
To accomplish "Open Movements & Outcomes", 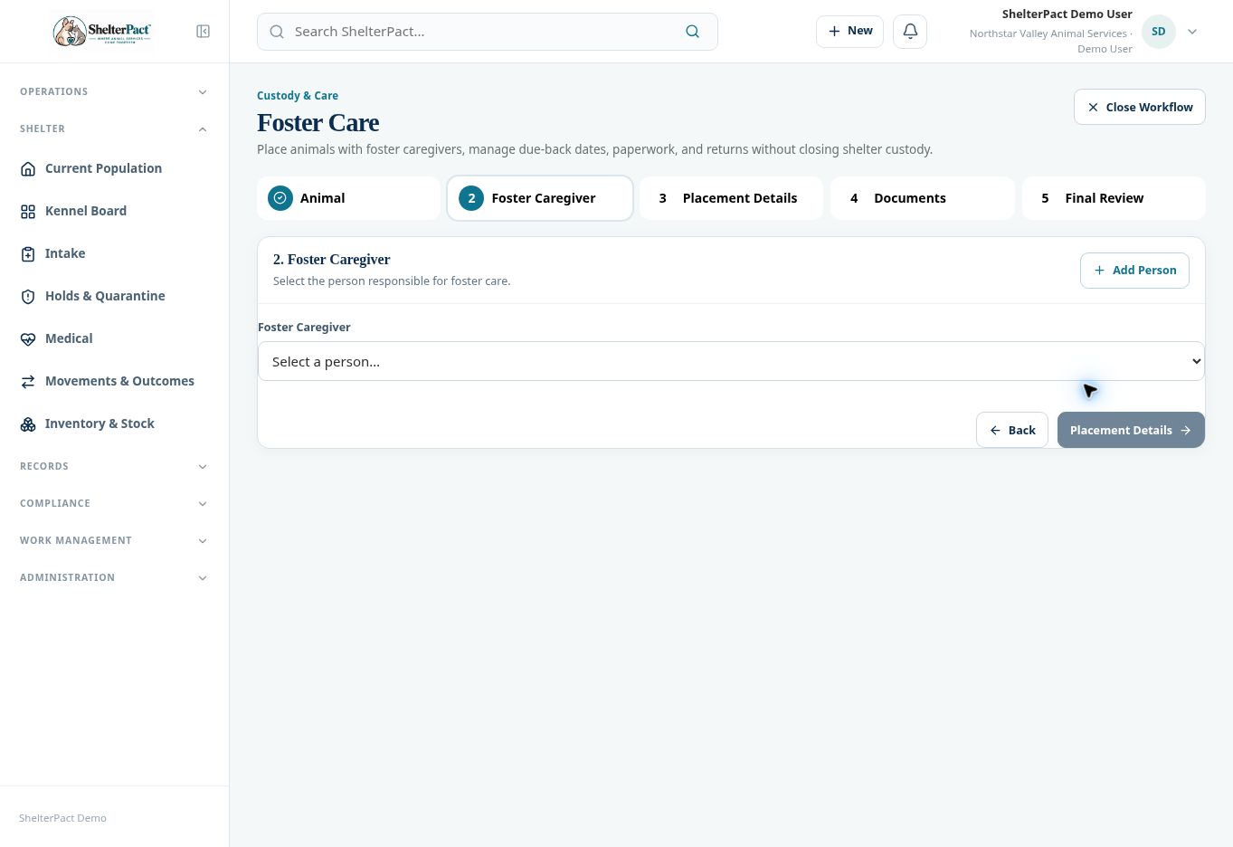I will [114, 381].
